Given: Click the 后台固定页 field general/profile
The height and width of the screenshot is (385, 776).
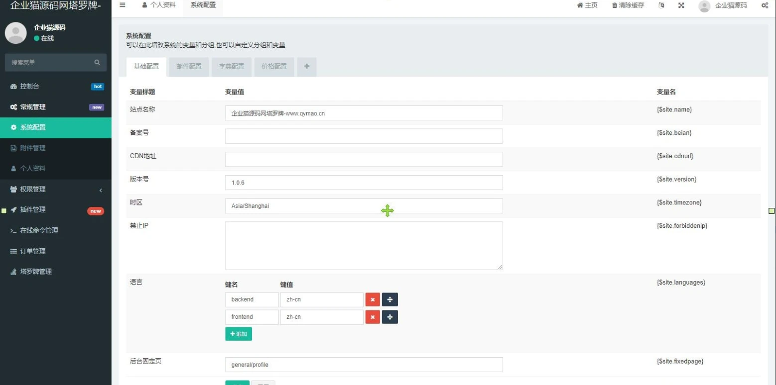Looking at the screenshot, I should point(364,365).
